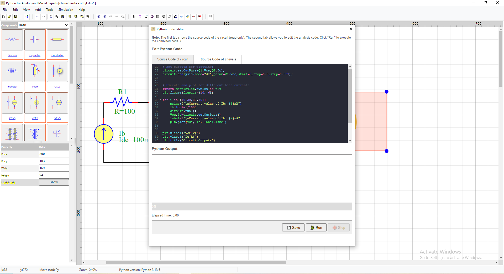Click the Resistor link label
The image size is (504, 274).
[12, 55]
